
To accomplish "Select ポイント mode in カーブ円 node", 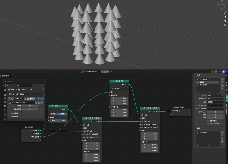I will pos(54,114).
